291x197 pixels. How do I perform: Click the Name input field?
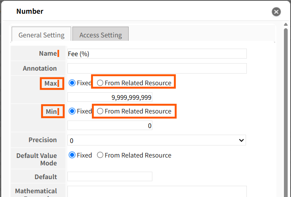click(x=157, y=54)
